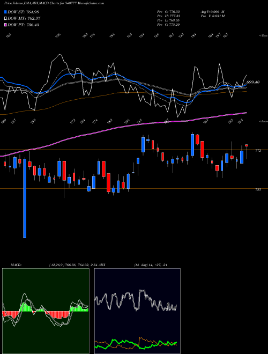
Task: Select the 'DOW MT: 762.37' legend text
Action: 24,18
